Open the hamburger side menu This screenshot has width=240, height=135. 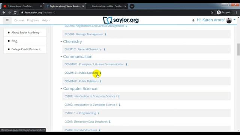pos(7,20)
